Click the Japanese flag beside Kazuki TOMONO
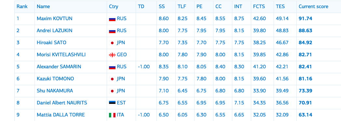341x121 pixels. 112,79
